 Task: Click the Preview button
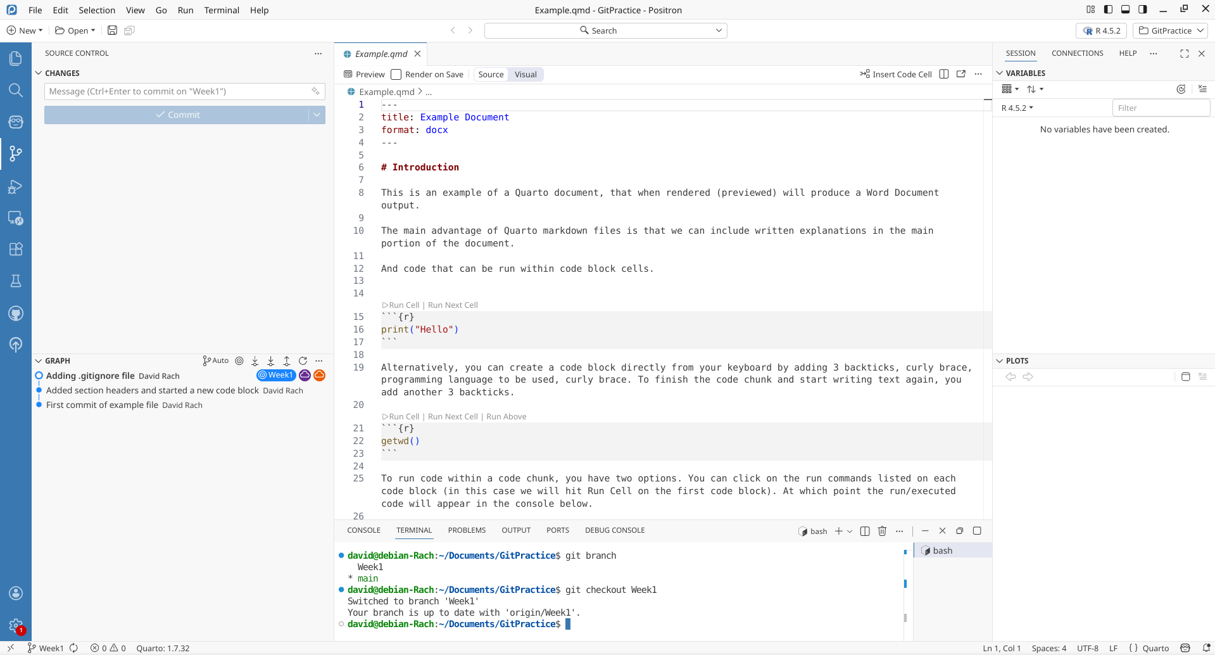(364, 75)
